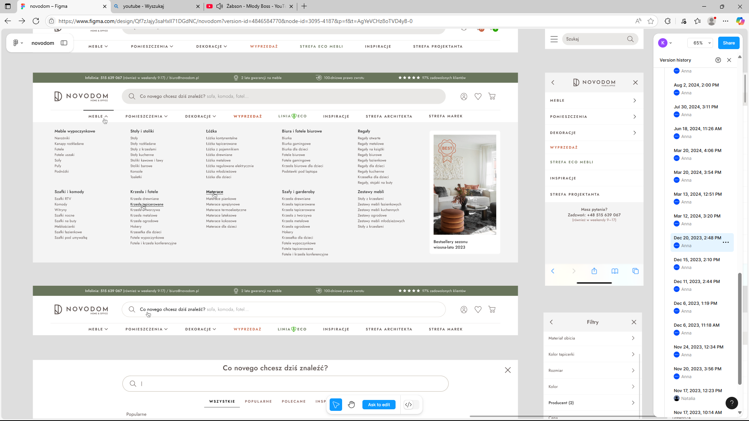Click the Share button
This screenshot has height=421, width=749.
(x=728, y=43)
